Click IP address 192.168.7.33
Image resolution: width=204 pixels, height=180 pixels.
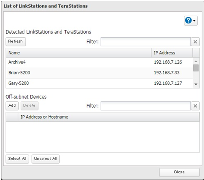pyautogui.click(x=167, y=73)
